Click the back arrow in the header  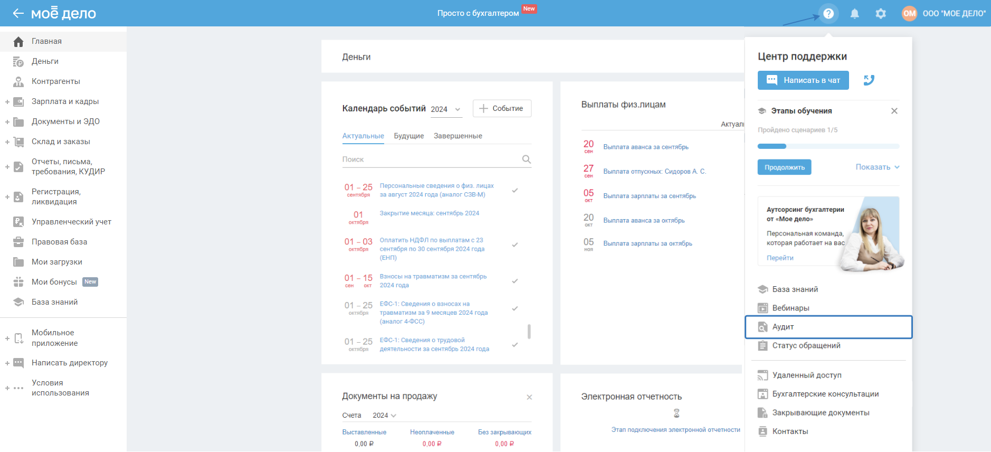(x=18, y=13)
